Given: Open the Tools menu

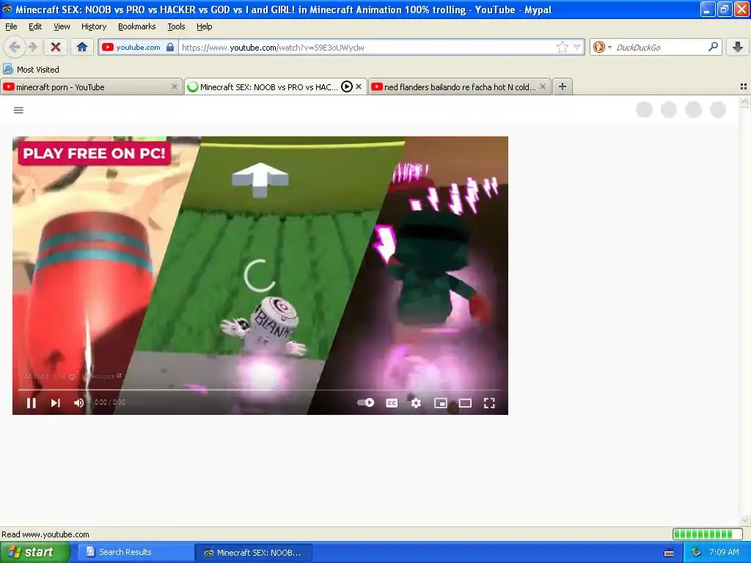Looking at the screenshot, I should [176, 26].
